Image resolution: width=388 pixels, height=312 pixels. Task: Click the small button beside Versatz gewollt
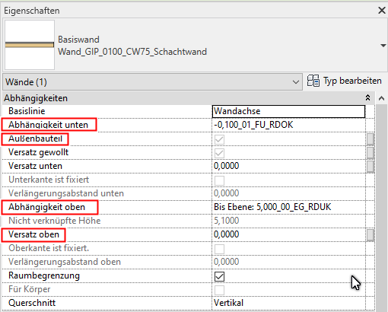tap(371, 153)
